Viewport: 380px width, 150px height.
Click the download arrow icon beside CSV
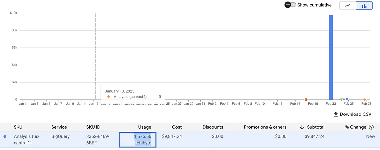336,114
